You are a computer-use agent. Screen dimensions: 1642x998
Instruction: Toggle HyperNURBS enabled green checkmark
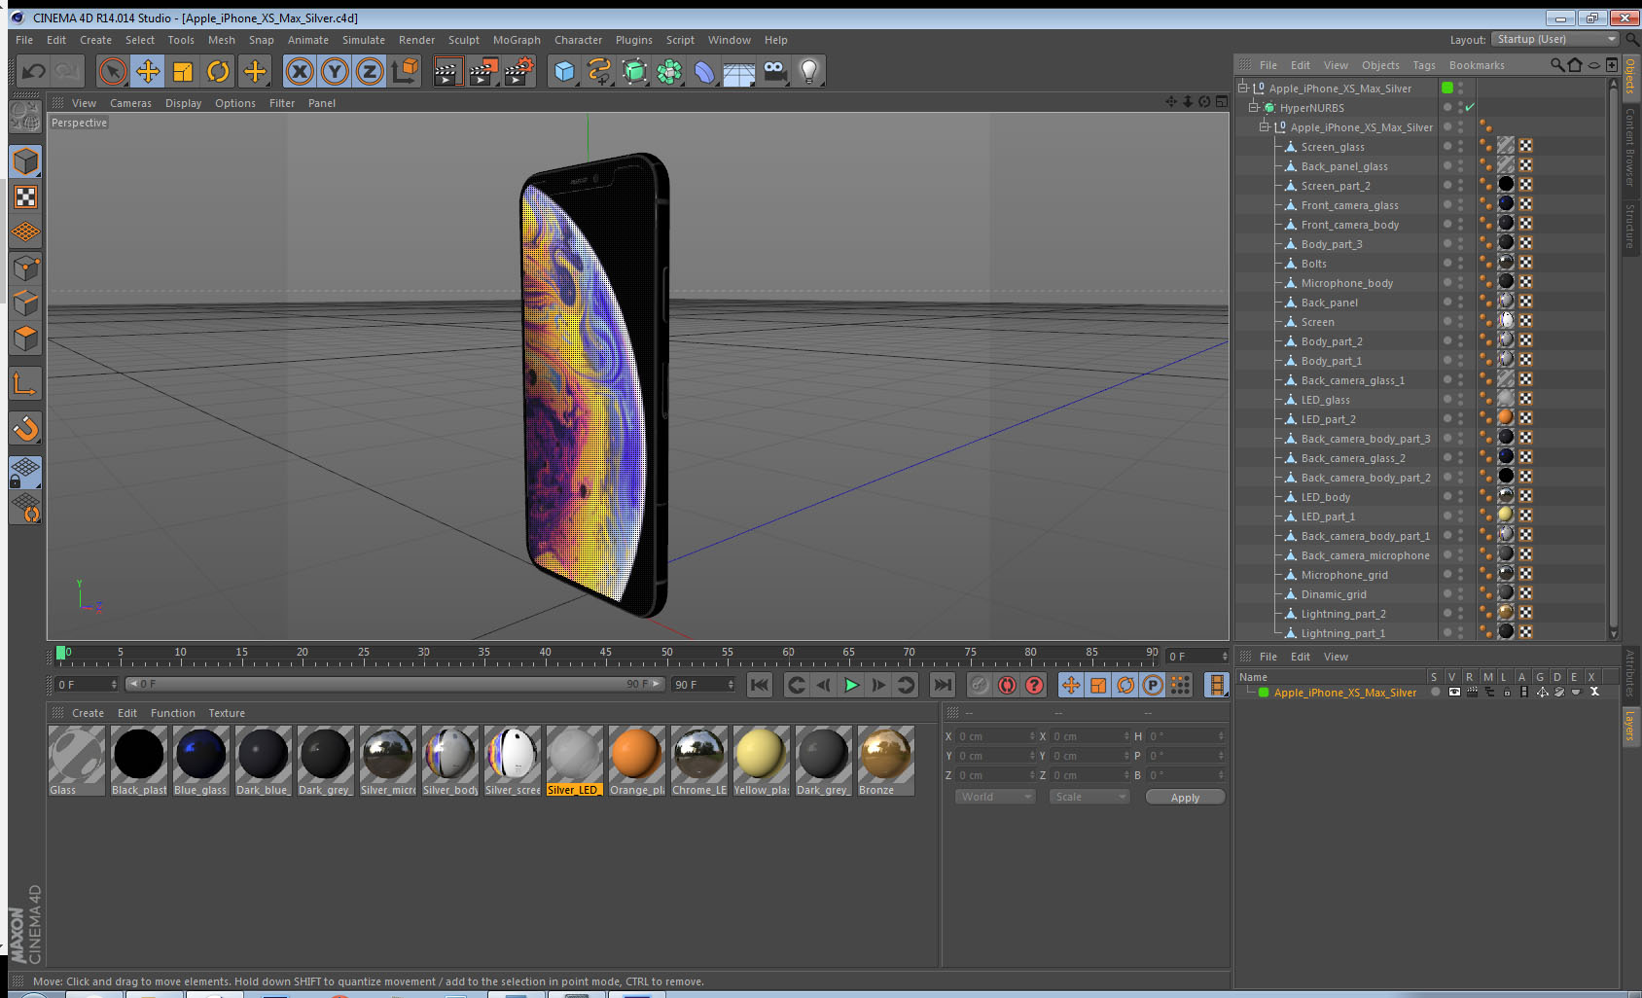click(1470, 107)
